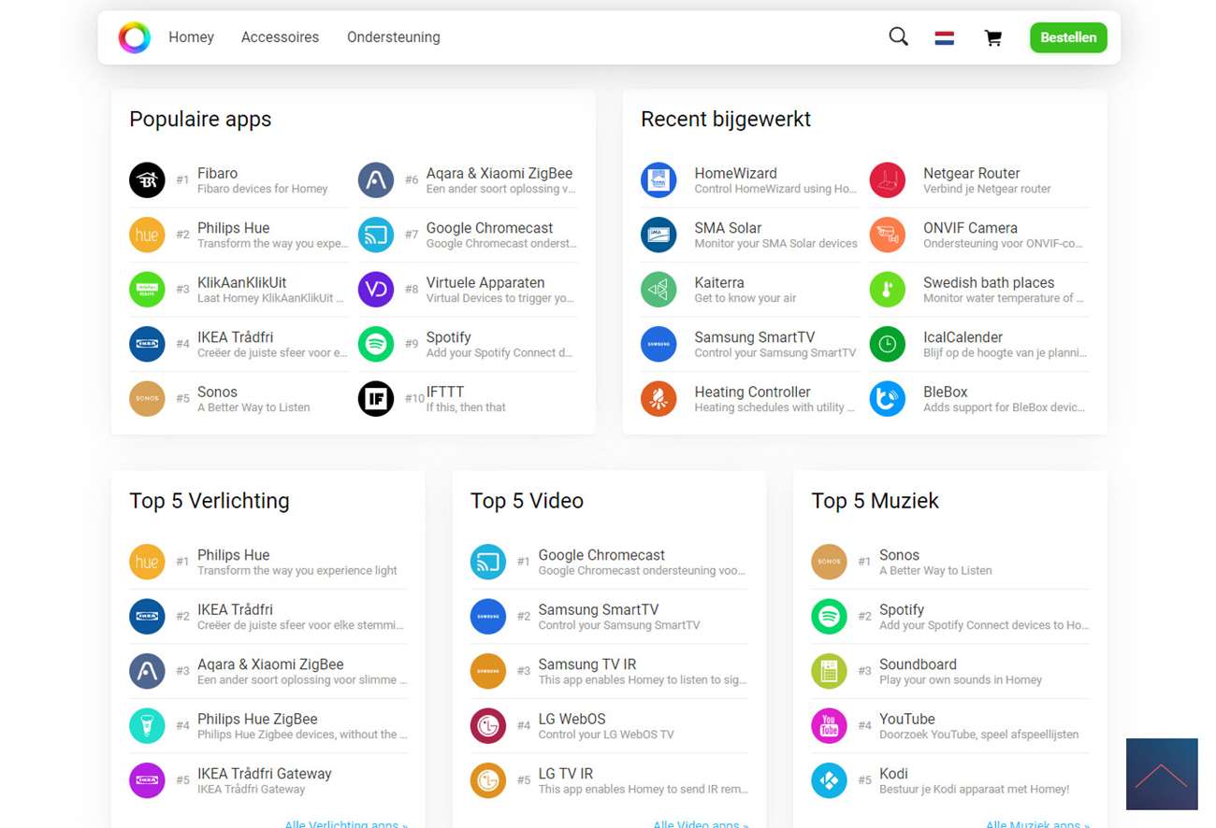
Task: Click the YouTube app icon
Action: [x=829, y=726]
